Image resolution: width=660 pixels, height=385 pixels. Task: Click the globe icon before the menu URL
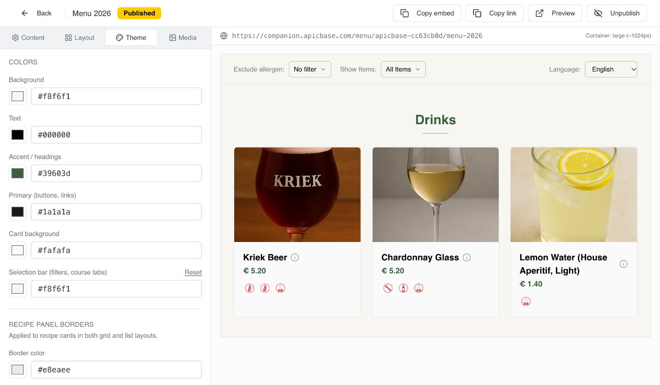pyautogui.click(x=224, y=36)
